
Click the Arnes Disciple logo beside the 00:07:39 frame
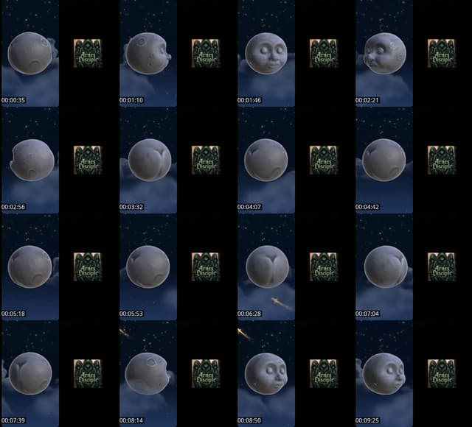[88, 373]
